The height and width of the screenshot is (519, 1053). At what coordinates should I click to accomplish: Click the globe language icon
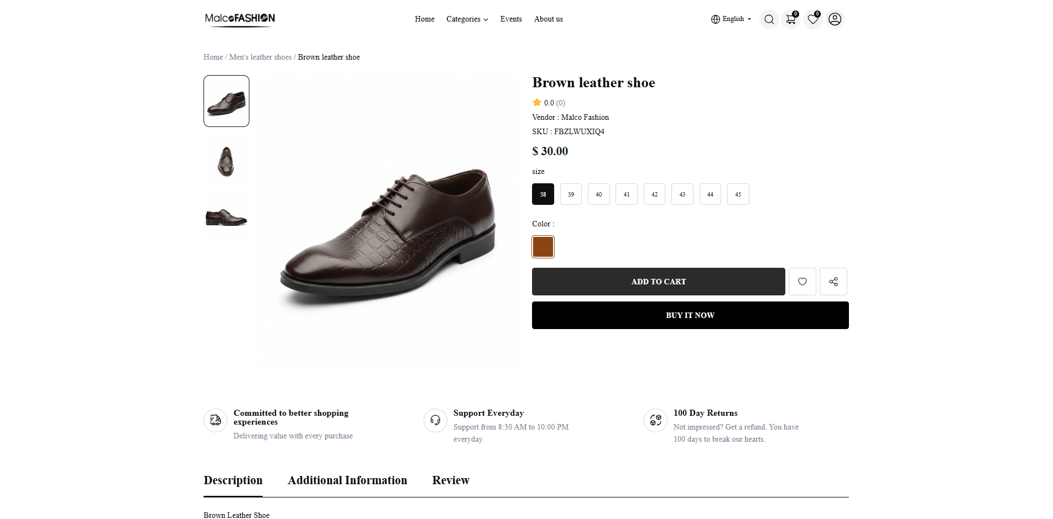[715, 19]
